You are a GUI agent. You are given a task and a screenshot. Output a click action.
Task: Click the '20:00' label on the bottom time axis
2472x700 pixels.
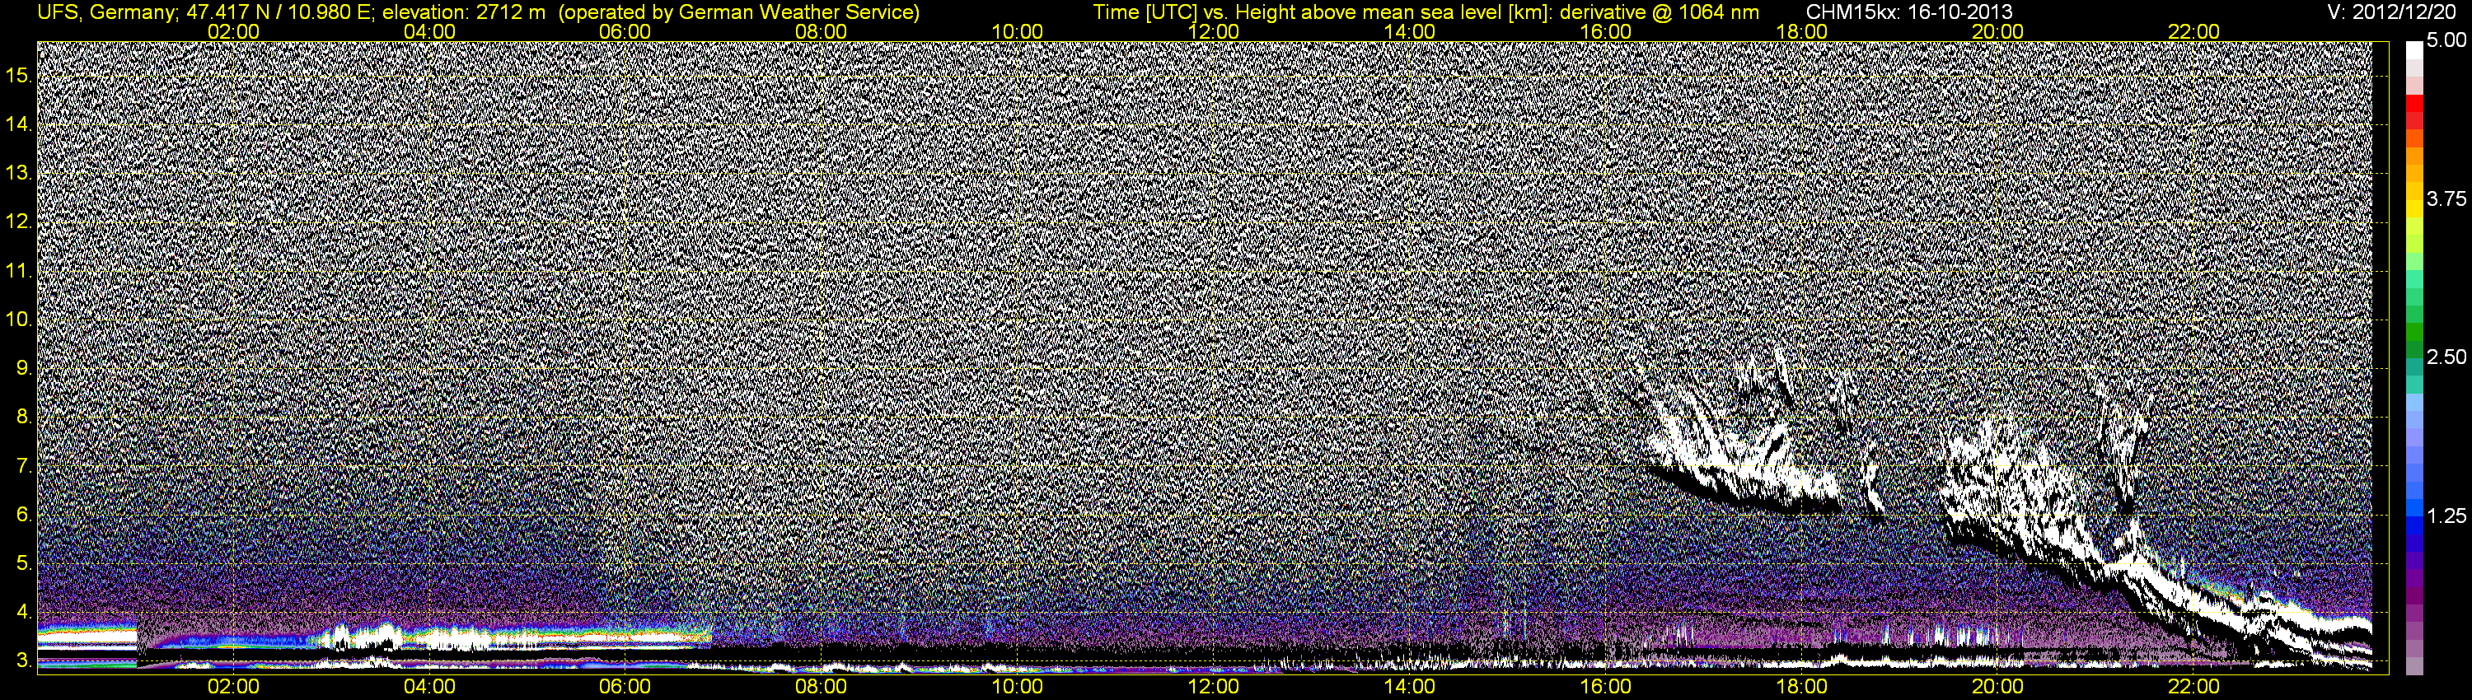point(1998,687)
